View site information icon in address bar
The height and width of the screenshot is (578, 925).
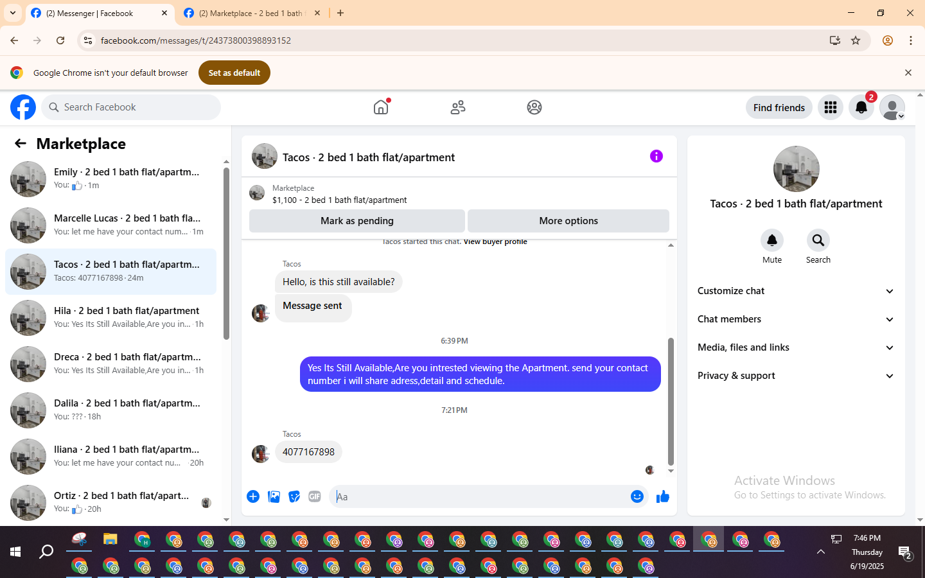pos(88,40)
